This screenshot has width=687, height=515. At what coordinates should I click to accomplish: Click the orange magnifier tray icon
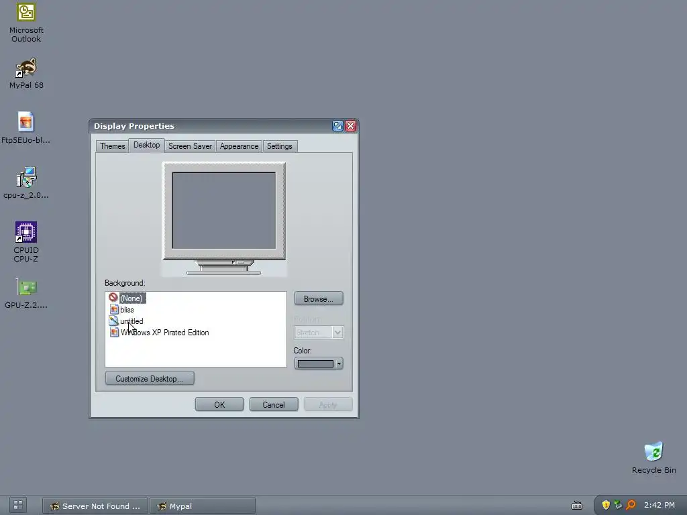tap(631, 505)
